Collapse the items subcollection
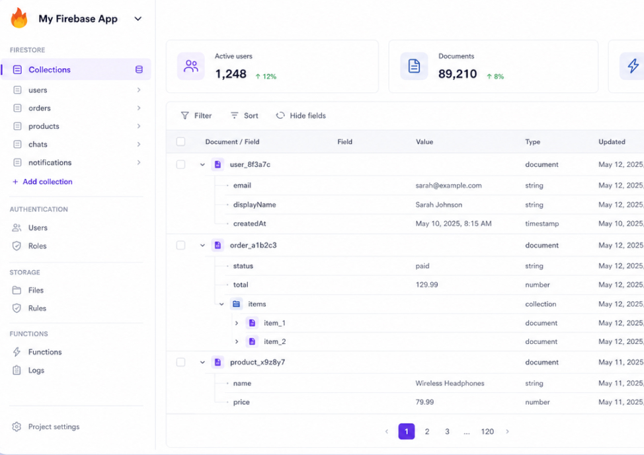Viewport: 644px width, 455px height. (221, 304)
